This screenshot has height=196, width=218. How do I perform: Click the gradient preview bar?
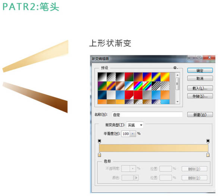coord(154,148)
